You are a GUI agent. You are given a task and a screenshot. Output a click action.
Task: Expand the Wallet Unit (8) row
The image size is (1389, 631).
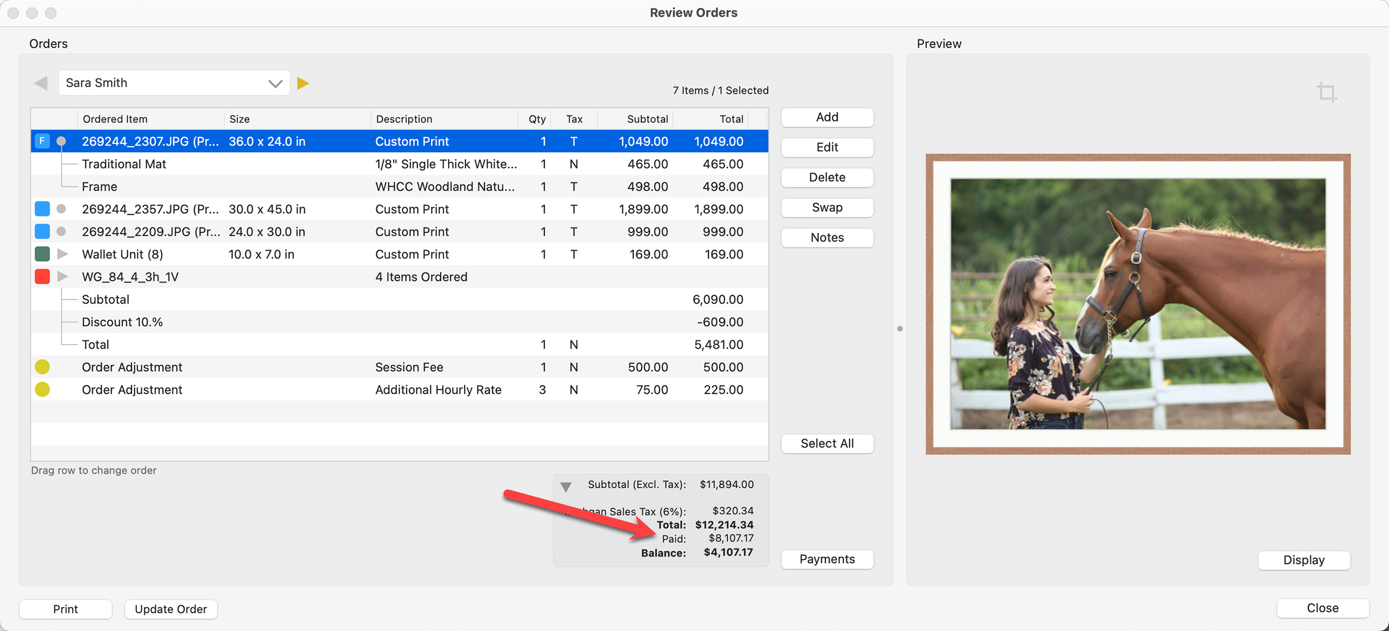pyautogui.click(x=63, y=254)
